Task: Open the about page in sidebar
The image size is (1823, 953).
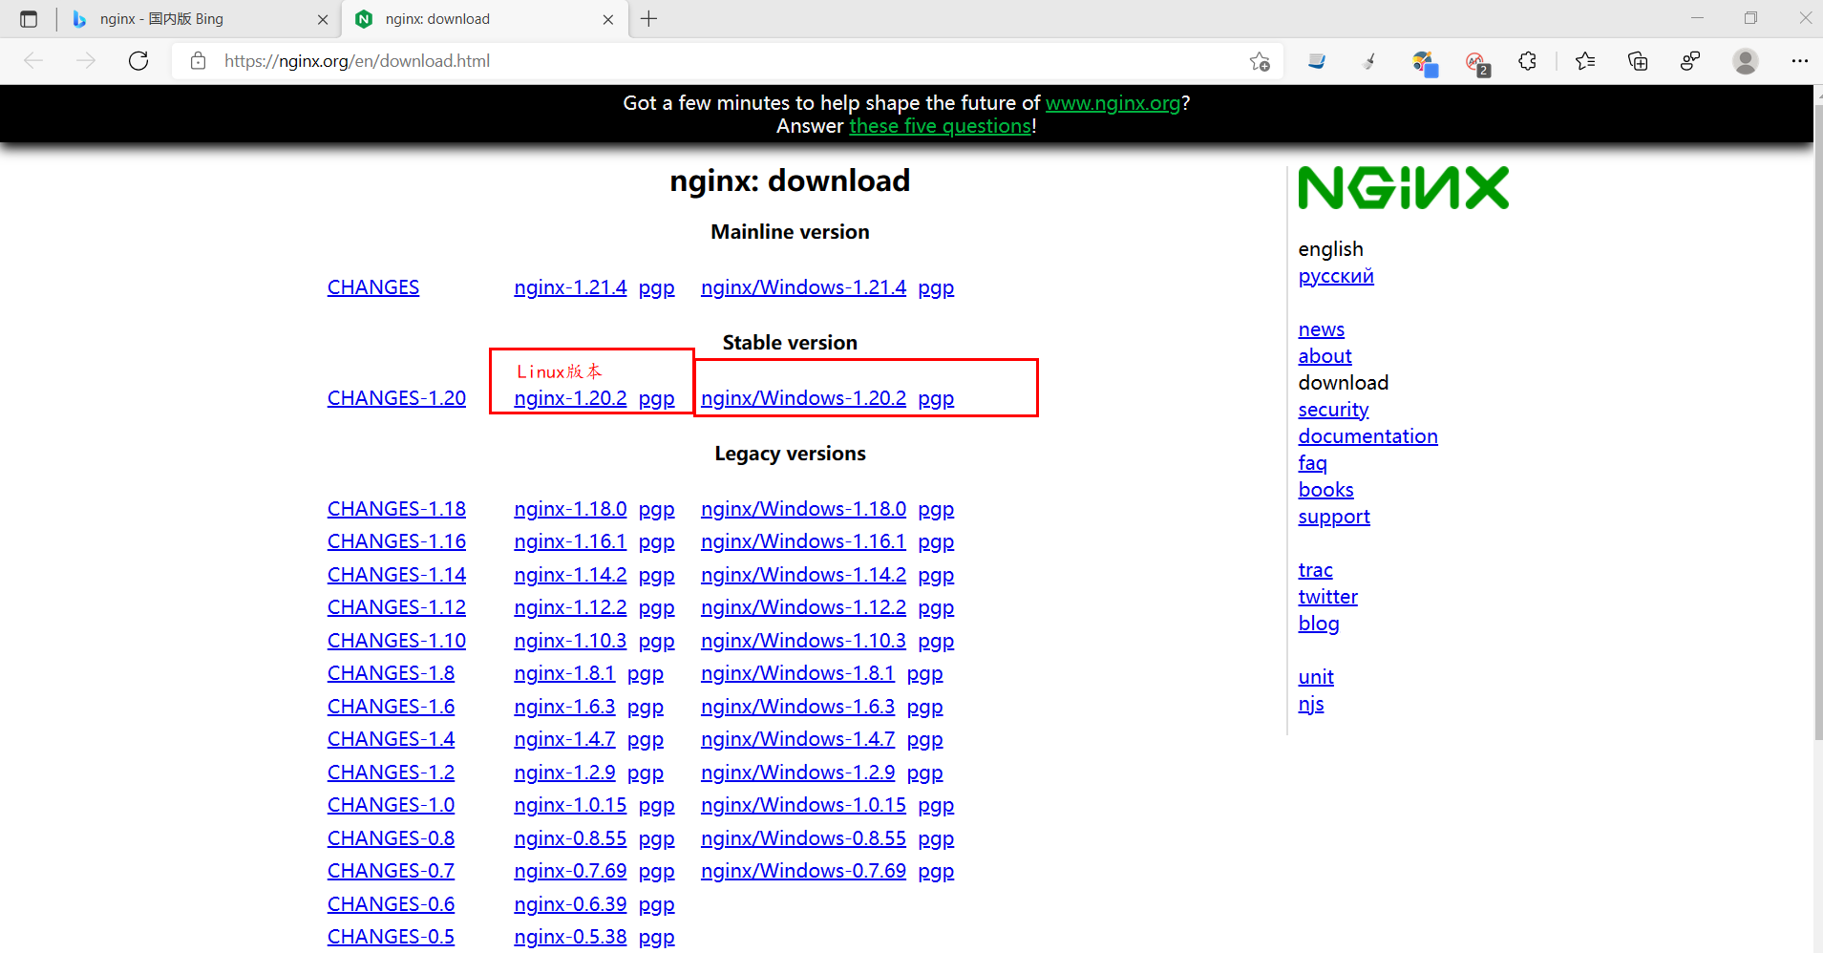Action: [x=1325, y=356]
